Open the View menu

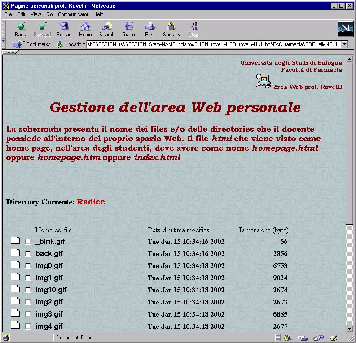[x=35, y=14]
